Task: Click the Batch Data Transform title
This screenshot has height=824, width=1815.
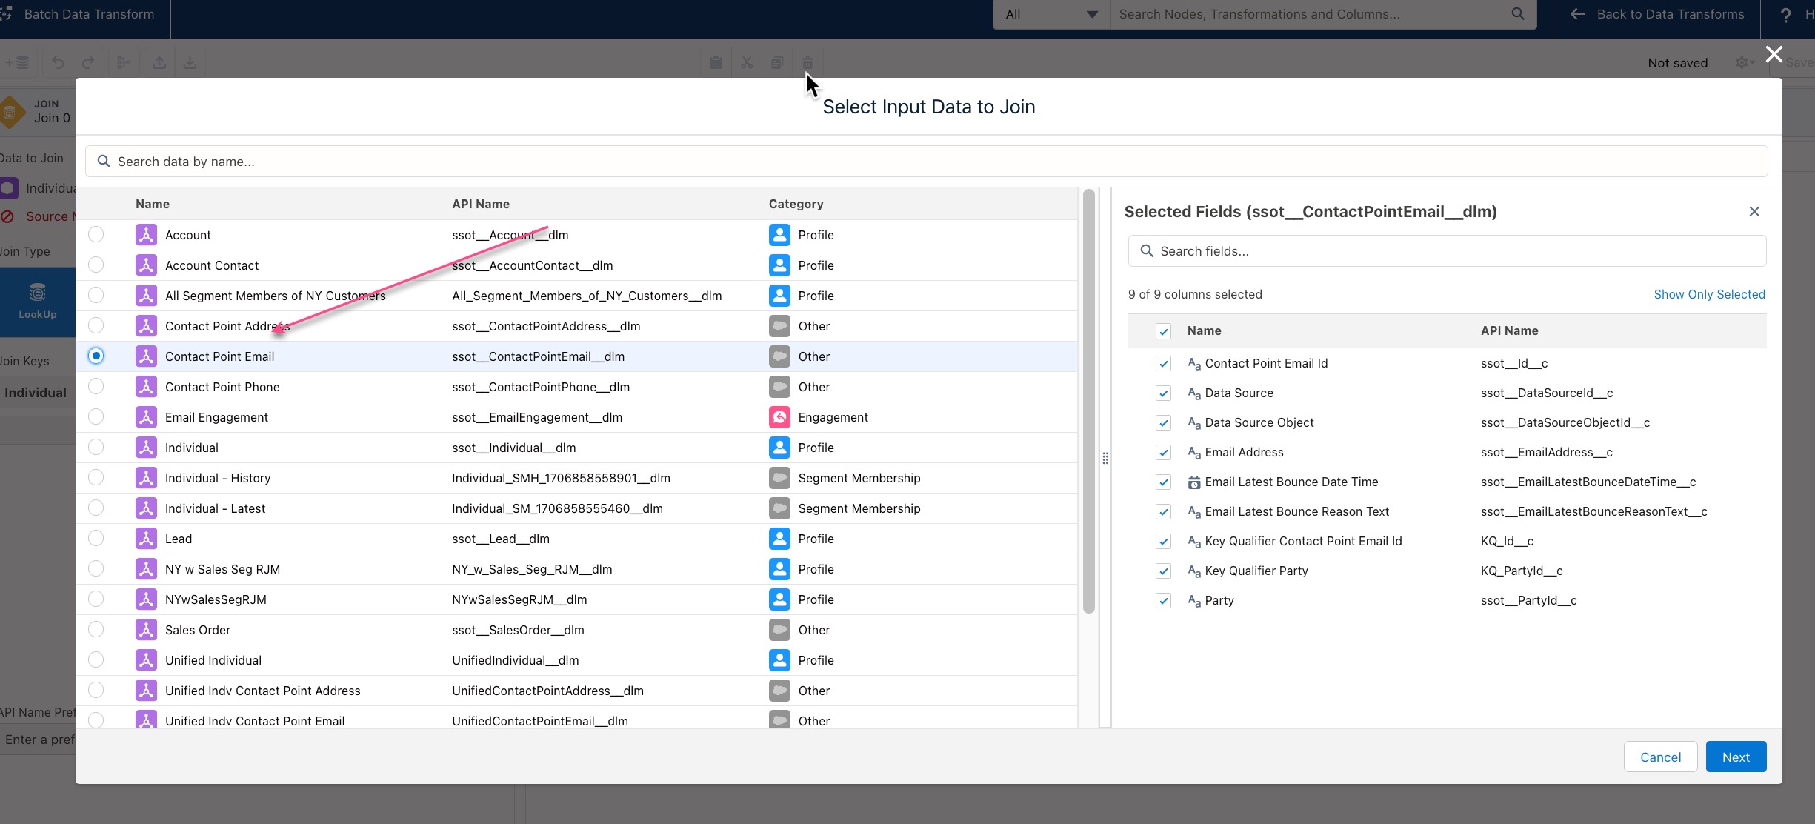Action: tap(89, 14)
